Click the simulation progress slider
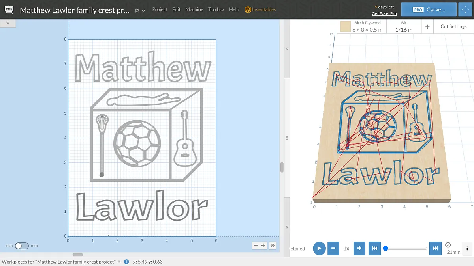The height and width of the screenshot is (266, 474). [x=406, y=248]
